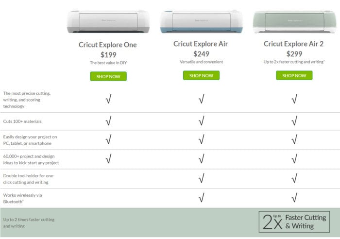Click the 2x Faster Cutting & Writing badge
The height and width of the screenshot is (239, 340).
click(x=294, y=222)
